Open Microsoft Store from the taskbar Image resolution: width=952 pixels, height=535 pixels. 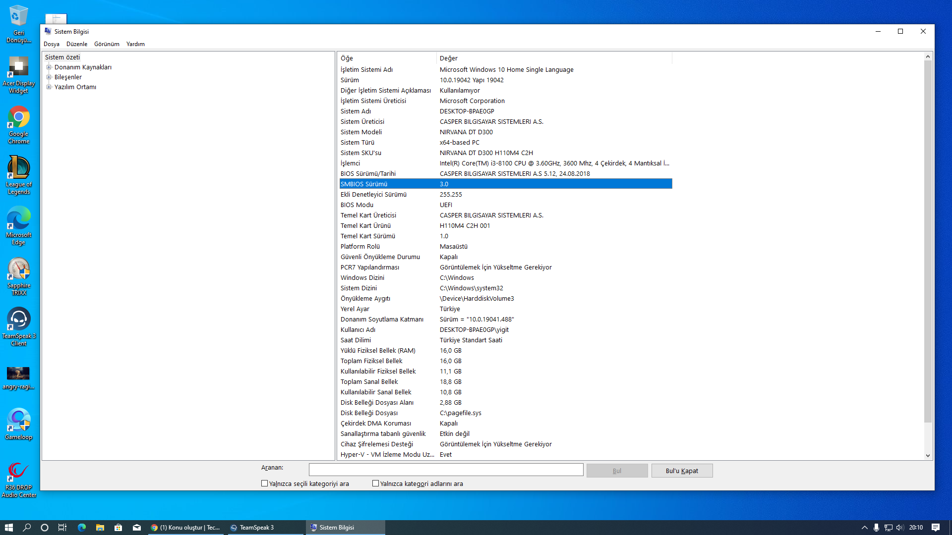tap(118, 528)
